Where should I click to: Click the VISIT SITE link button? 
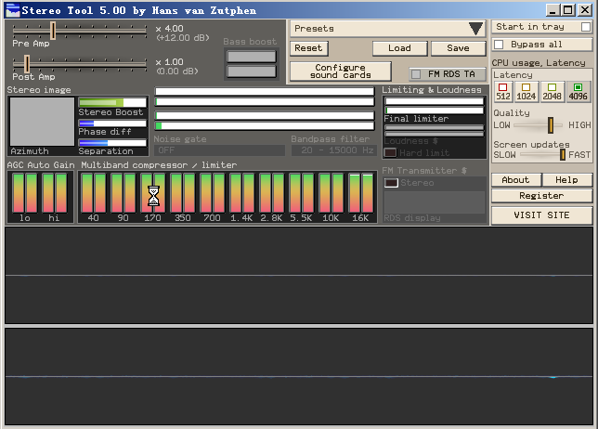(x=541, y=214)
